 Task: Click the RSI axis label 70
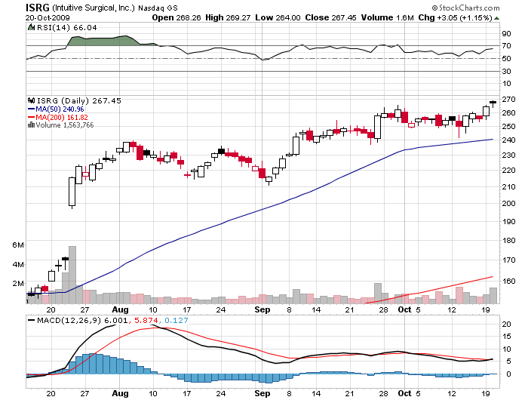[506, 46]
